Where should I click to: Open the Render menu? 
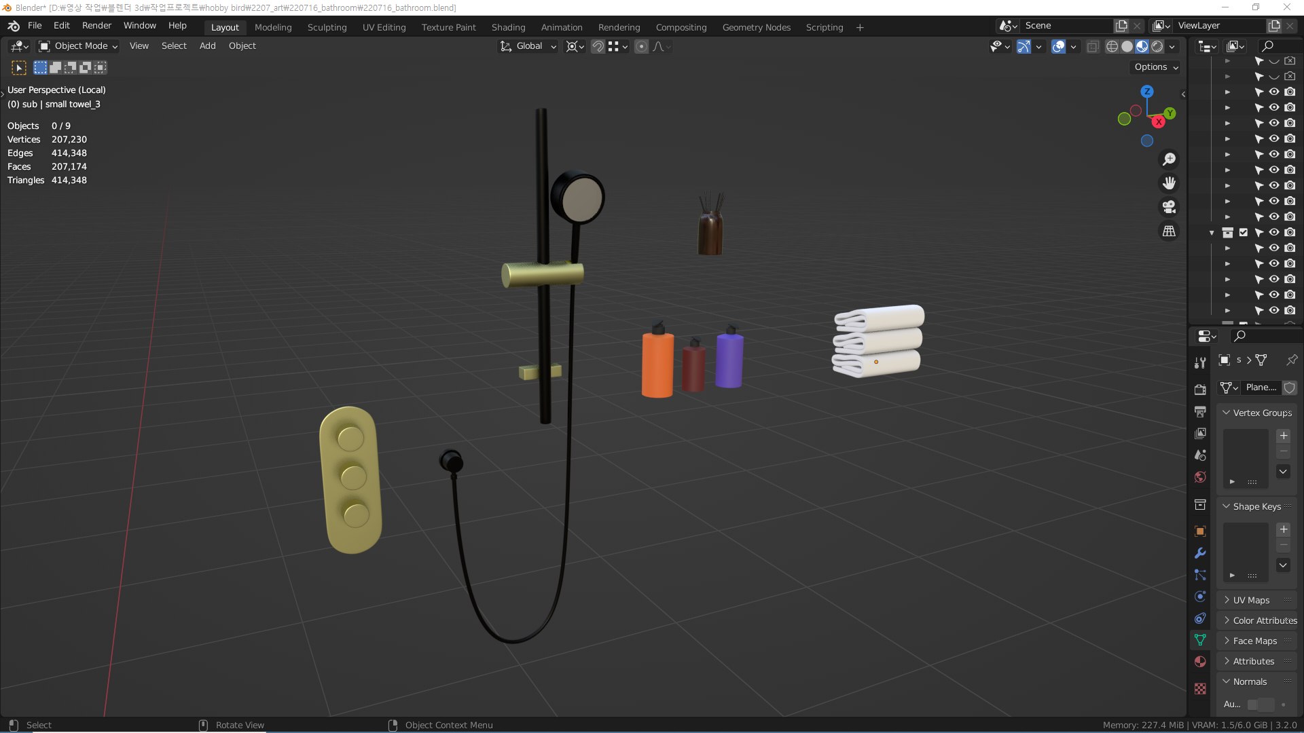pos(96,26)
